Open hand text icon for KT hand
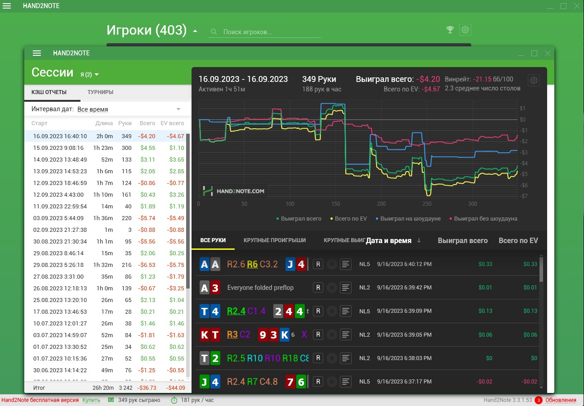The height and width of the screenshot is (406, 584). click(345, 334)
